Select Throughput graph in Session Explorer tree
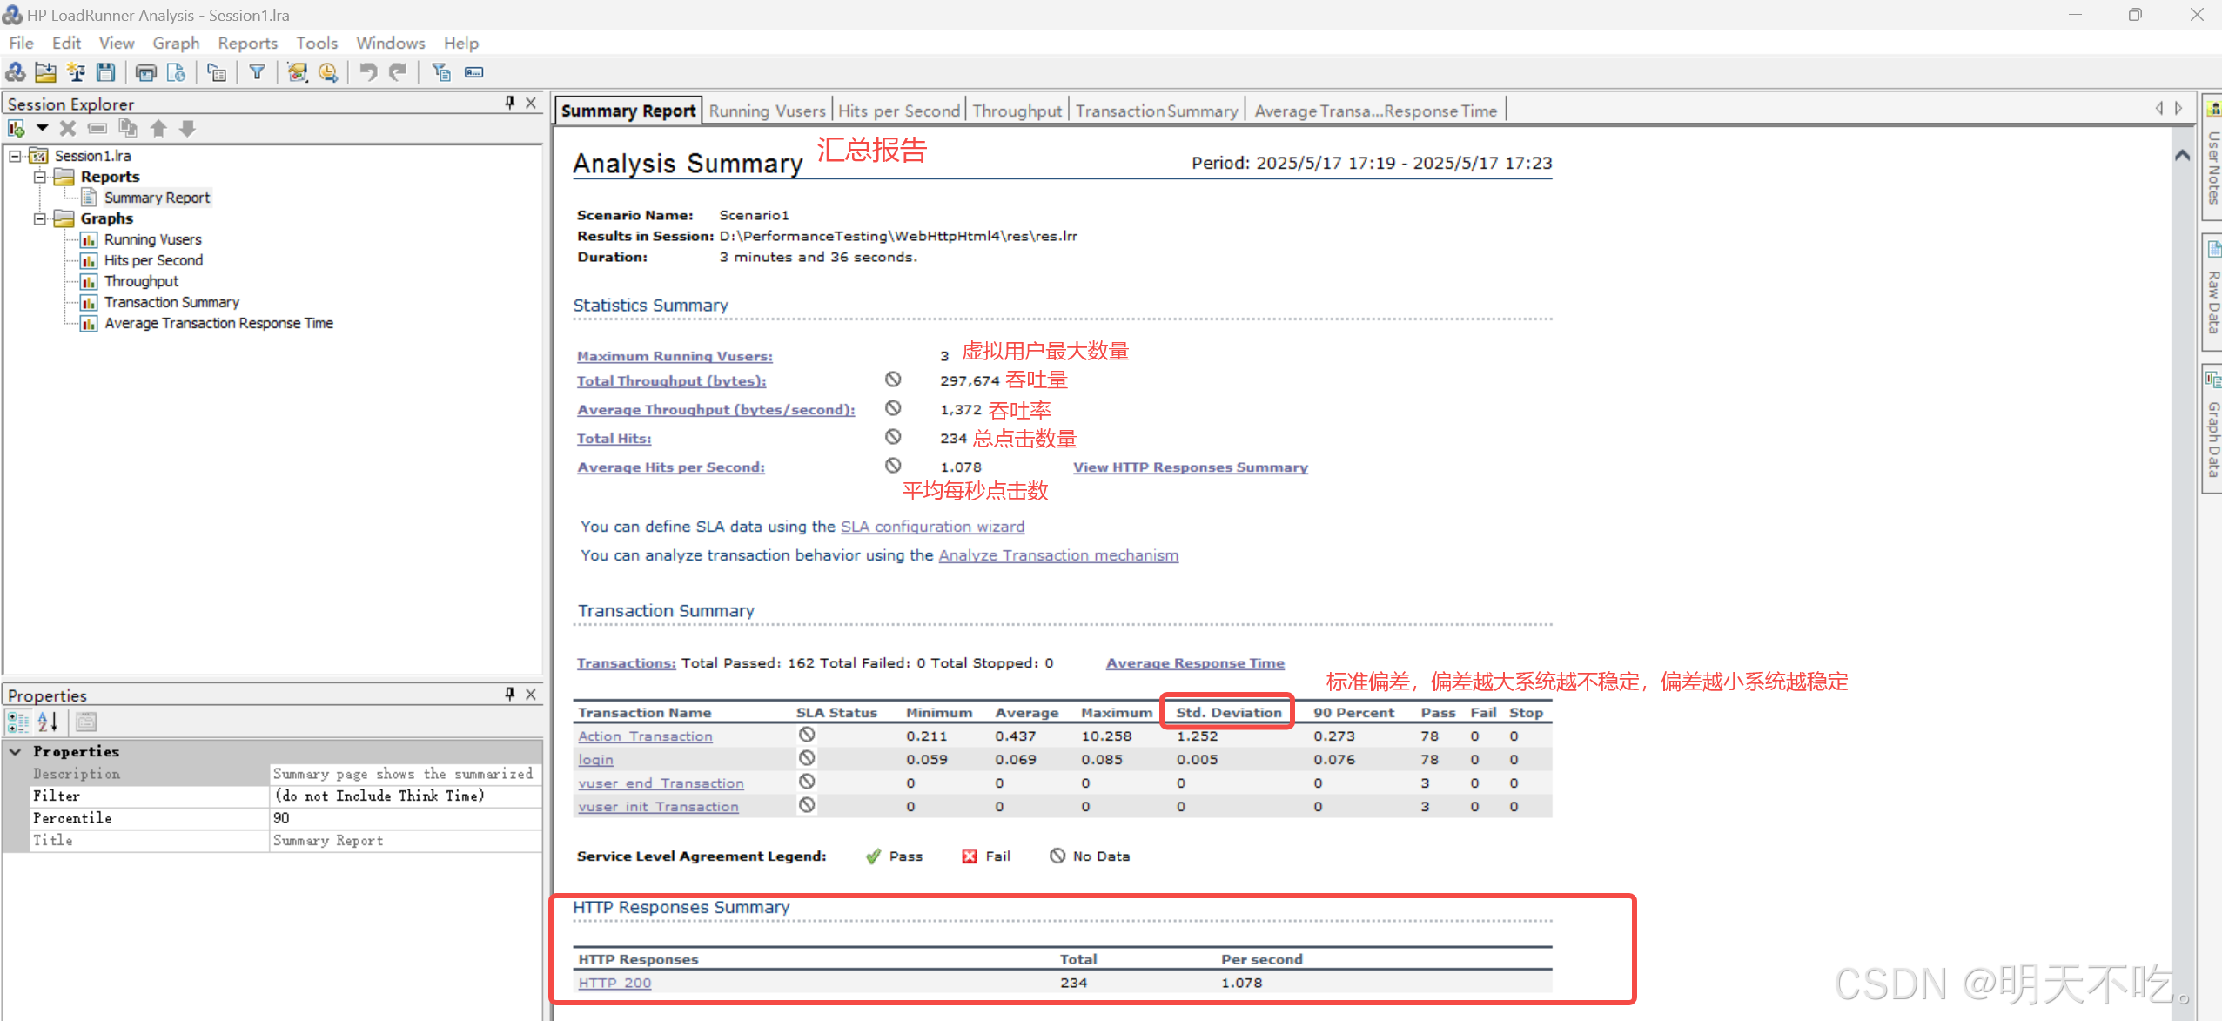2222x1021 pixels. point(141,281)
